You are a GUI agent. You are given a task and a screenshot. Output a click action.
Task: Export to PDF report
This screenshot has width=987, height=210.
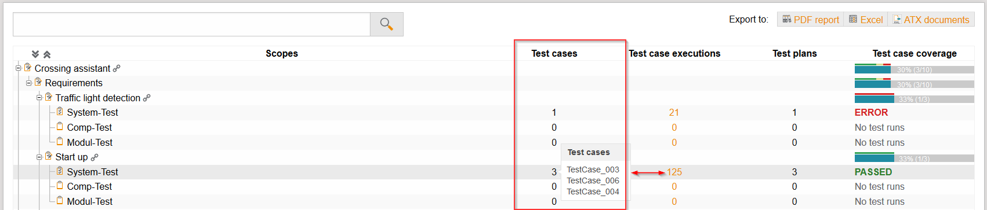coord(810,20)
